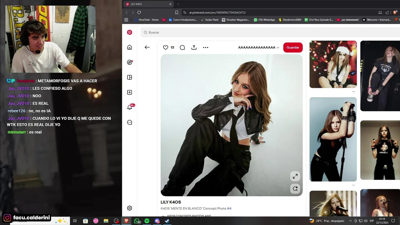
Task: Share the pin using the upload arrow icon
Action: click(194, 47)
